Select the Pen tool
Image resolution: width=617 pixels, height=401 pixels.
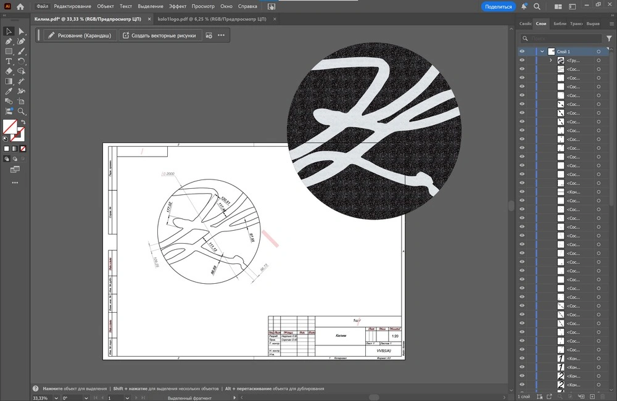[x=9, y=41]
